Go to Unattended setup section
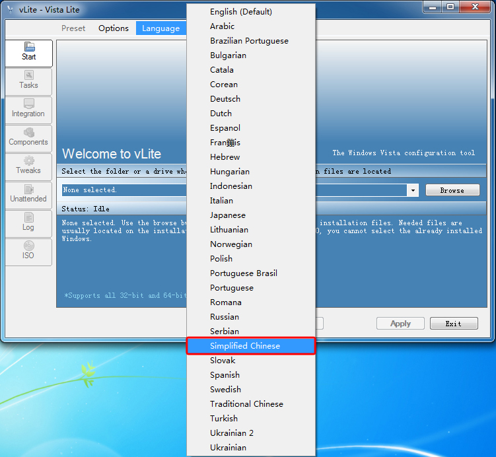The width and height of the screenshot is (496, 457). (28, 195)
